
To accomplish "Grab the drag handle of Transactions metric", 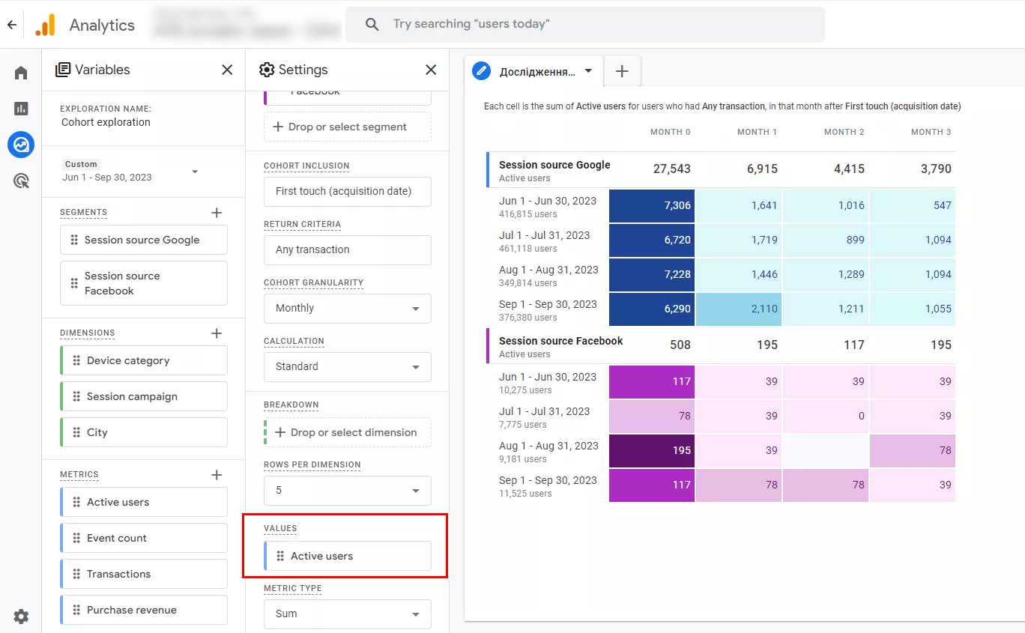I will click(x=76, y=574).
